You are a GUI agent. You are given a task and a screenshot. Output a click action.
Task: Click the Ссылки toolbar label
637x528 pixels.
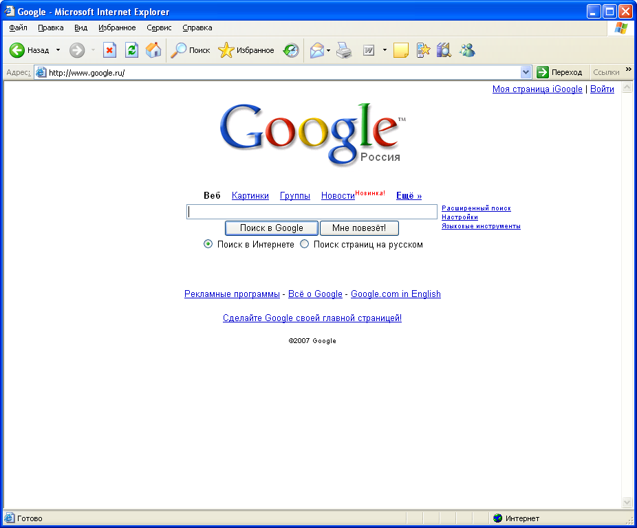pyautogui.click(x=606, y=72)
